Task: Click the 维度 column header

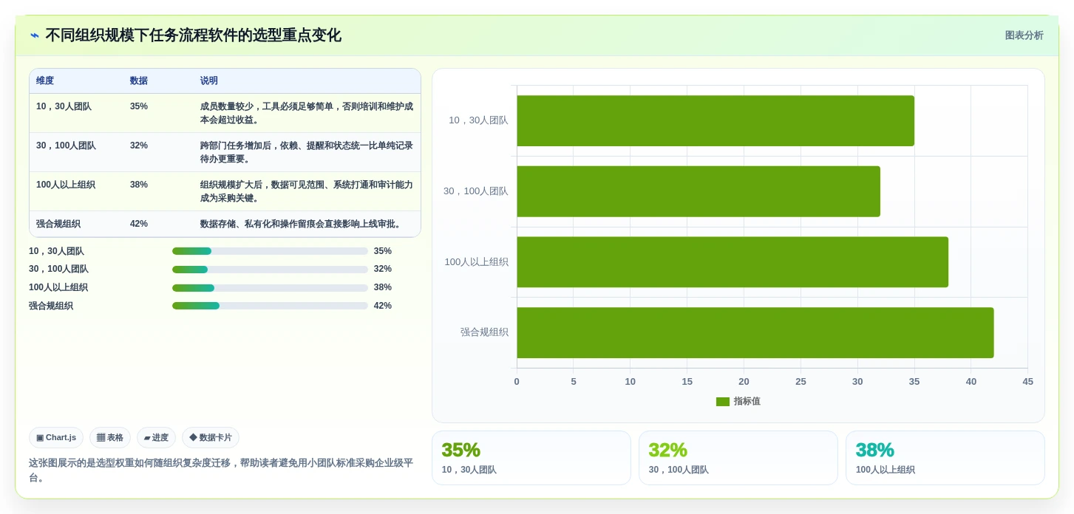Action: [45, 80]
